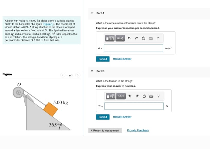The height and width of the screenshot is (149, 210).
Task: Click the acceleration input field for a
Action: point(133,48)
